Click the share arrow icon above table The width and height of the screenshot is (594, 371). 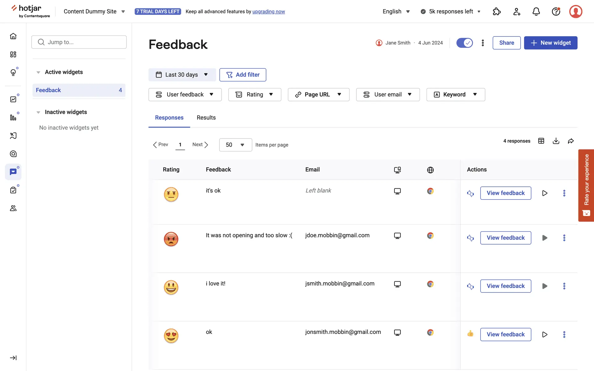point(571,141)
